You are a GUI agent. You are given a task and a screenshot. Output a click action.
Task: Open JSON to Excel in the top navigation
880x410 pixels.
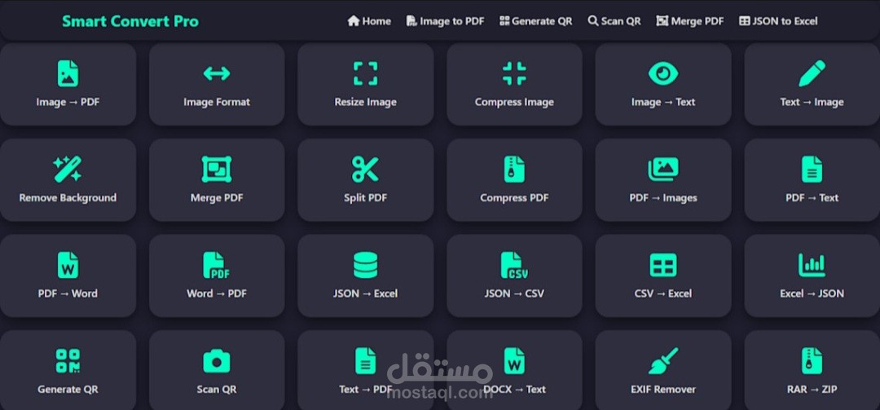[x=778, y=20]
